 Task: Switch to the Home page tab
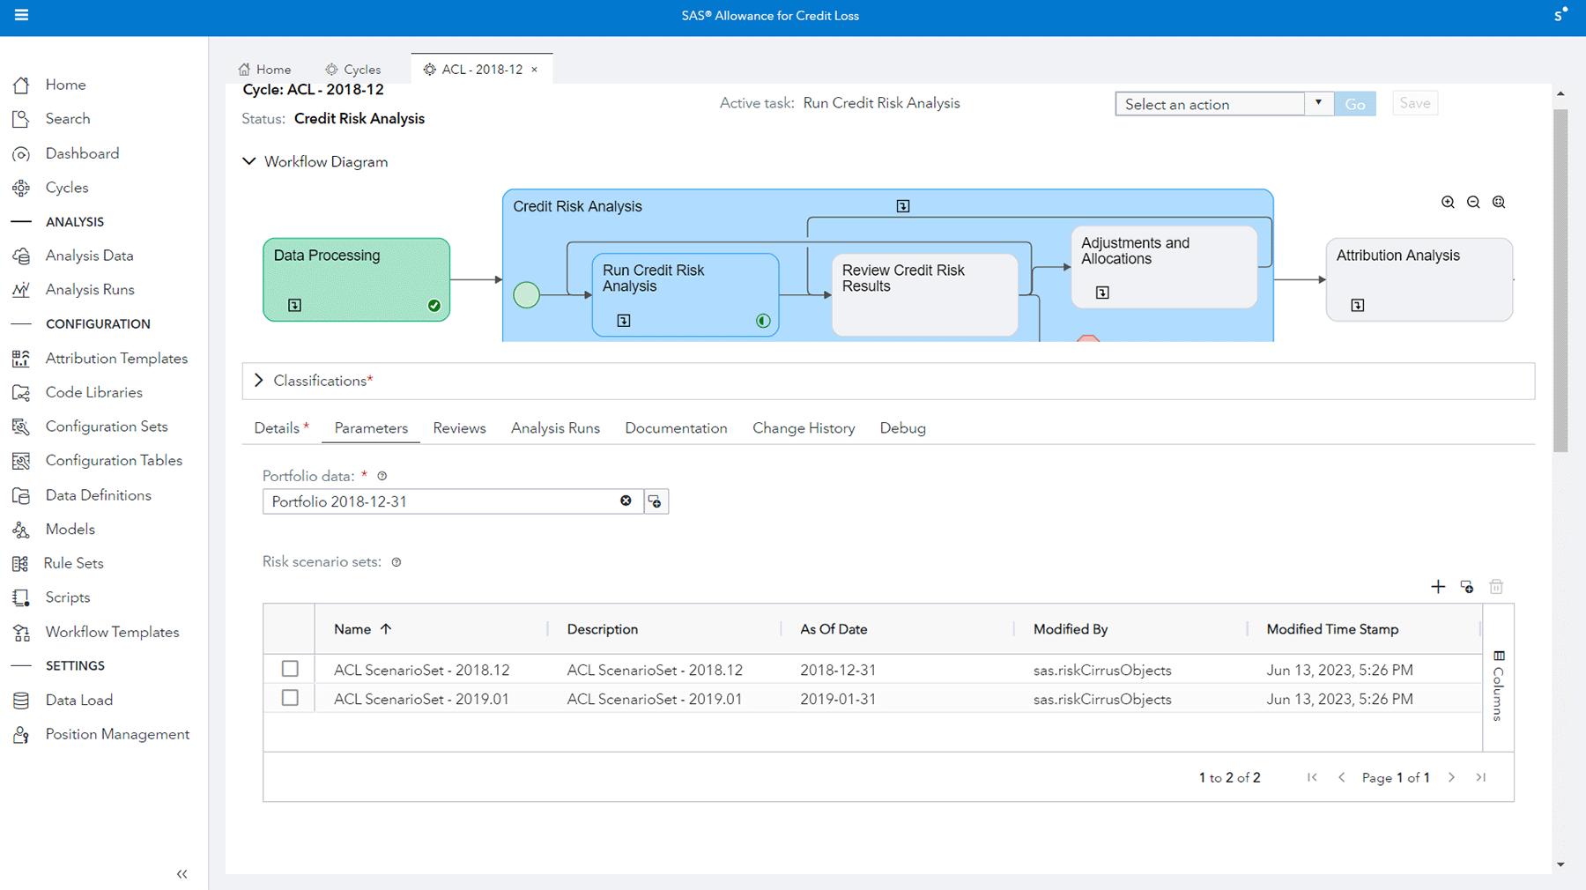[x=265, y=70]
